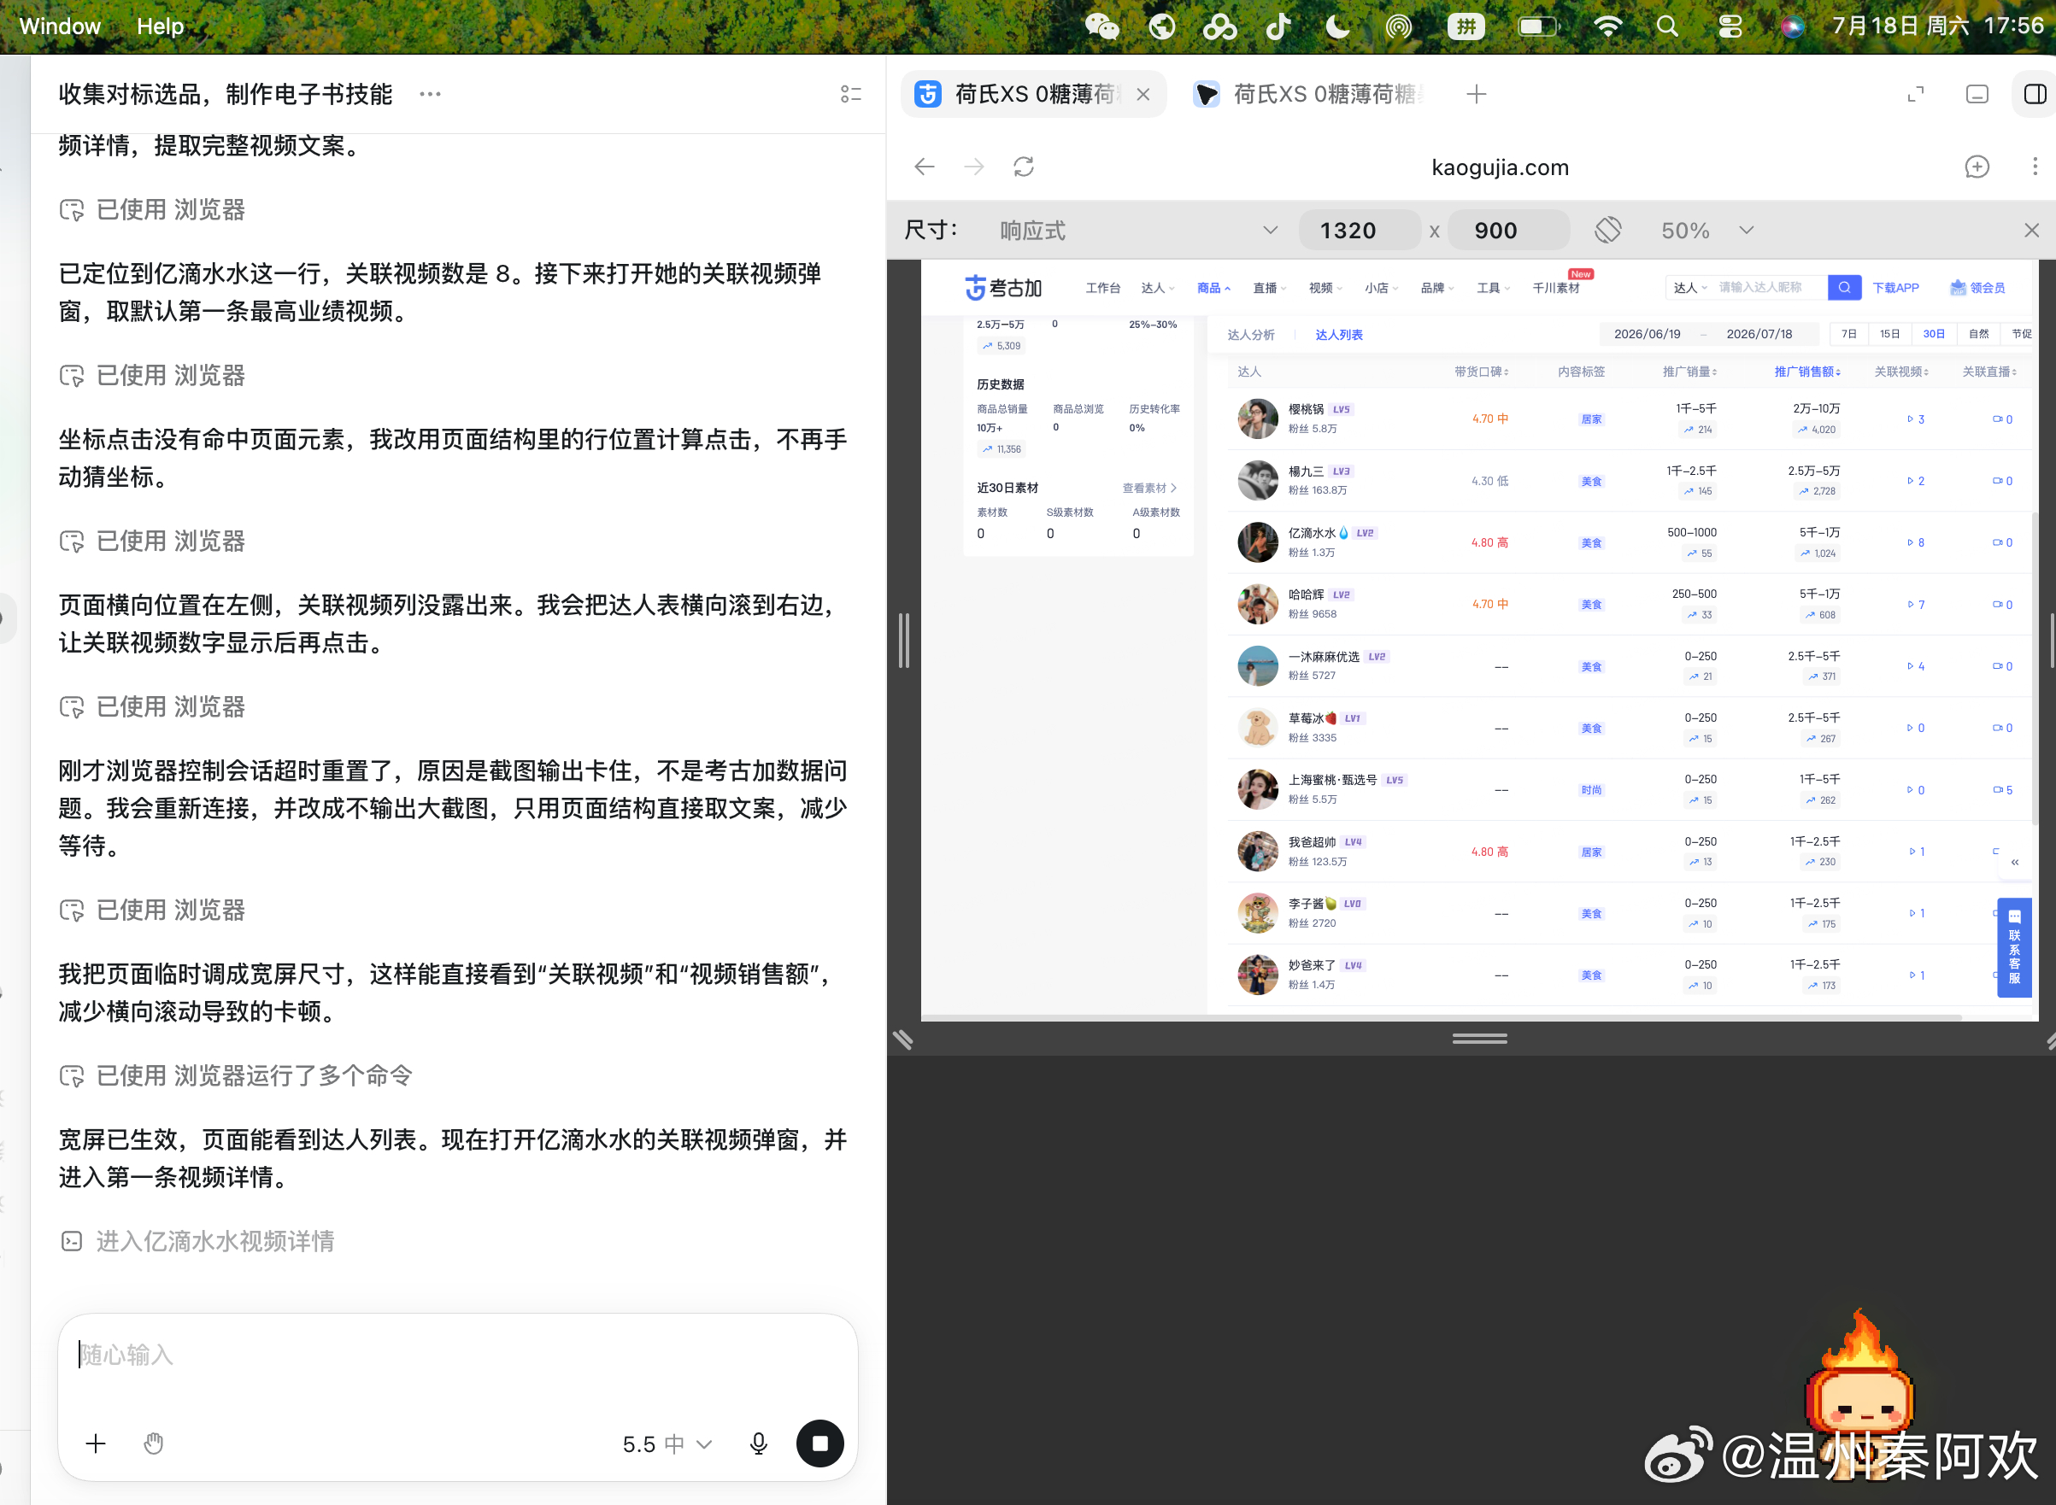Click the blue search button on Kaogujia
Viewport: 2056px width, 1505px height.
[1844, 288]
